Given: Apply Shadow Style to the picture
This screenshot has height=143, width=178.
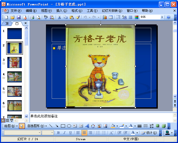Looking at the screenshot, I should click(x=158, y=126).
